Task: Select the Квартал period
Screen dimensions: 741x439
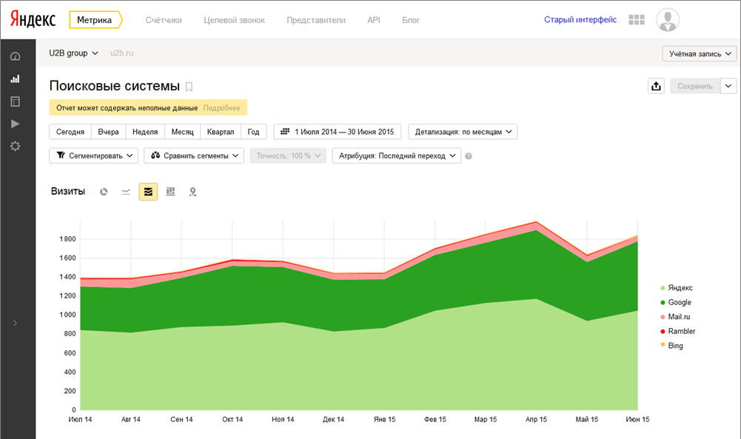Action: (x=221, y=132)
